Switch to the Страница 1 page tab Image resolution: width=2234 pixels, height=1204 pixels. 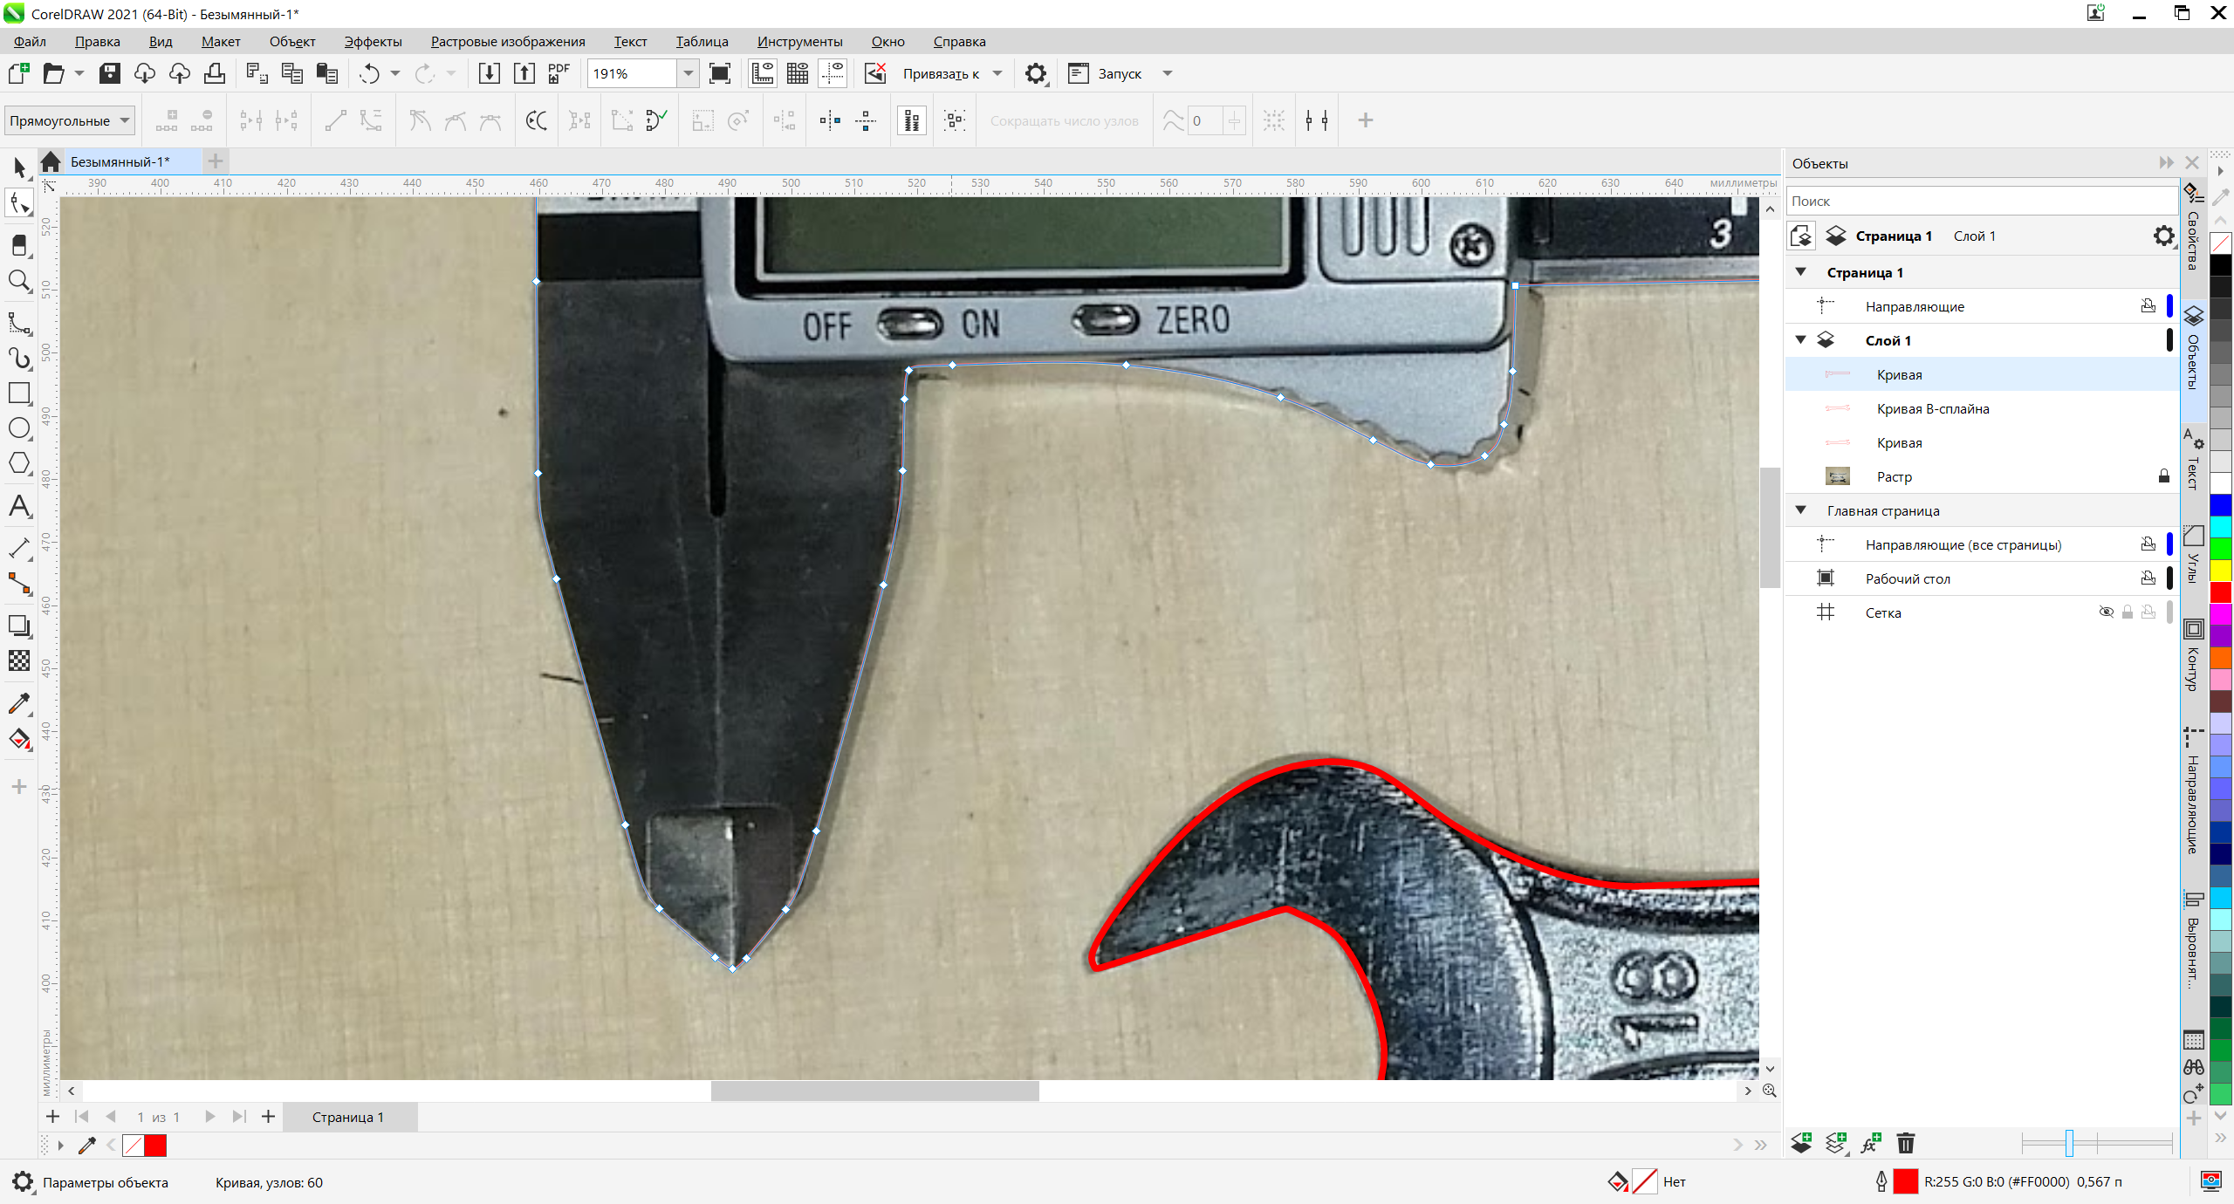[347, 1117]
